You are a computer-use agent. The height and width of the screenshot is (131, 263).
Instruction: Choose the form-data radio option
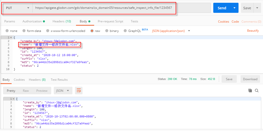[x=24, y=31]
